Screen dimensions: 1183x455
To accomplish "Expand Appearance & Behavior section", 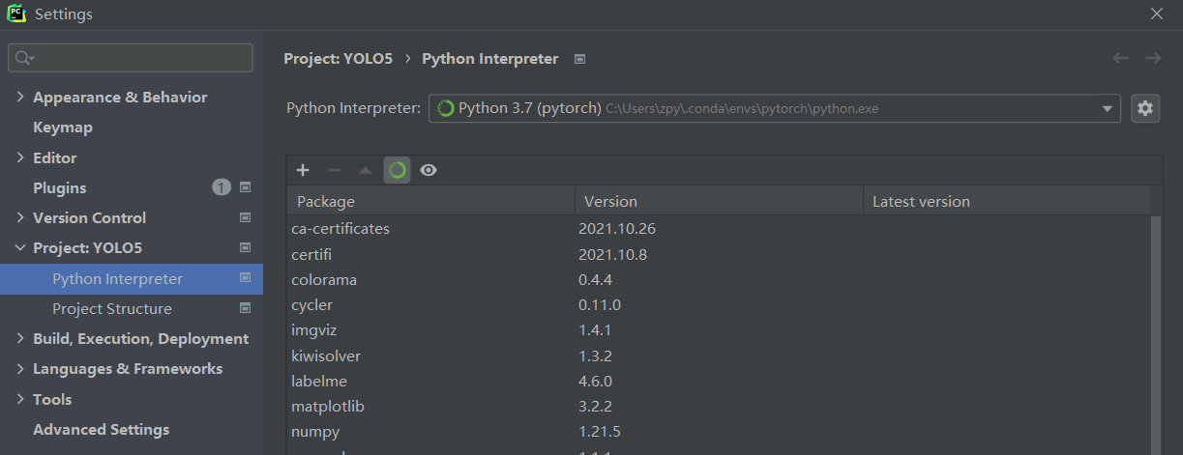I will [x=21, y=97].
